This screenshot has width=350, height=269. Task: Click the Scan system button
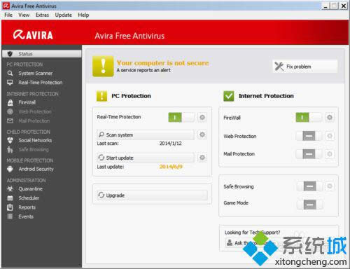(146, 134)
